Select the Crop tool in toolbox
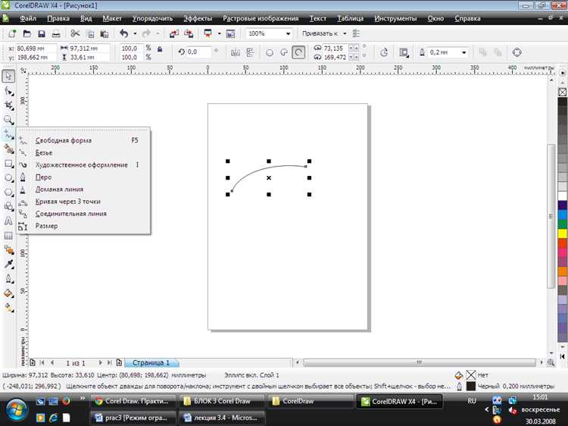 point(8,105)
